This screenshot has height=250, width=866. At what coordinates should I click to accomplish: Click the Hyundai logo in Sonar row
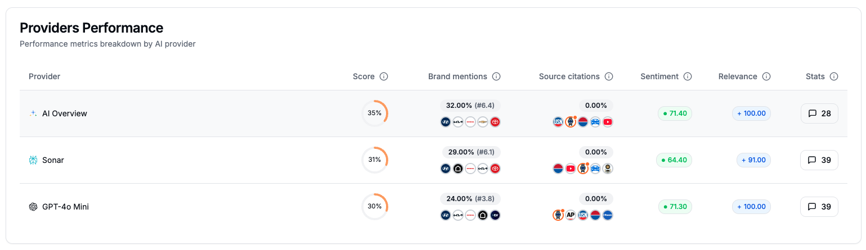click(x=446, y=169)
